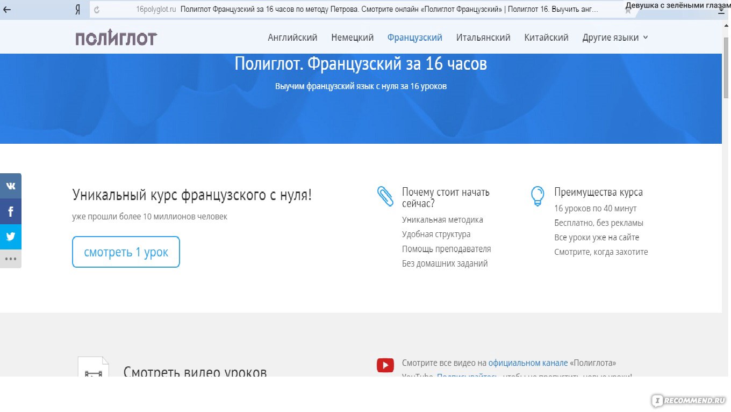Click the text 'Уникальная методика'
The width and height of the screenshot is (731, 412).
442,220
